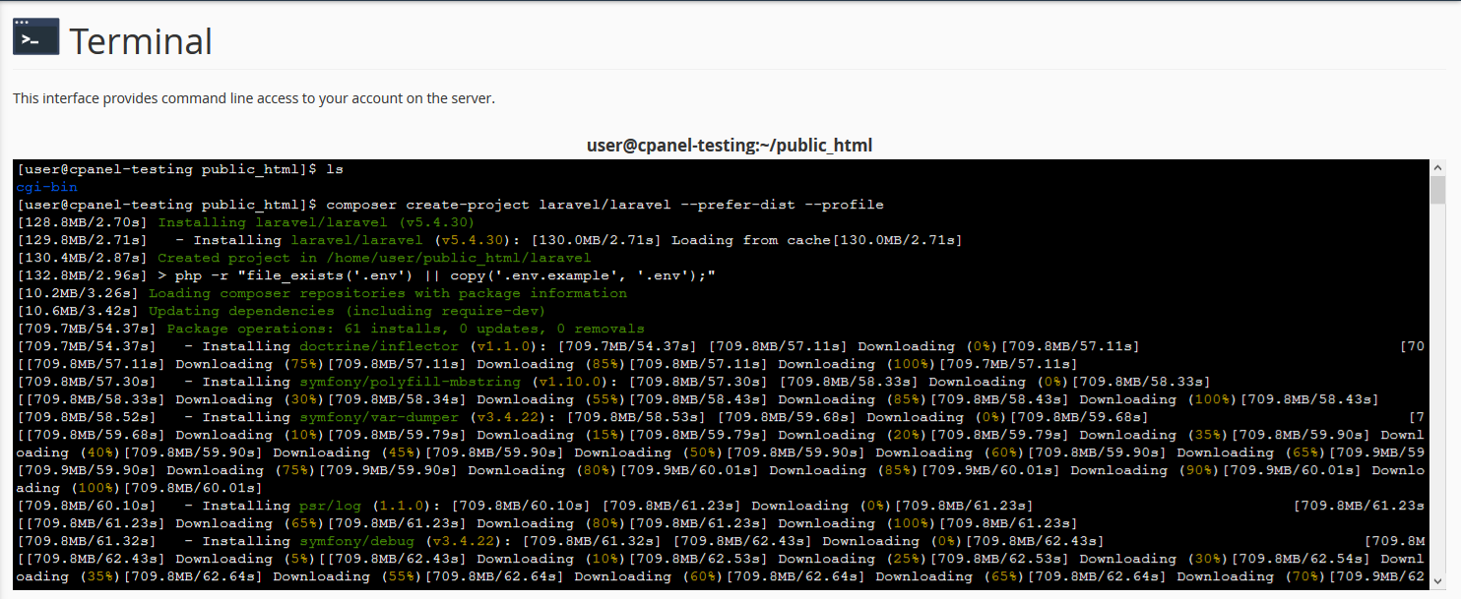Click the 'cgi-bin' directory listing
The width and height of the screenshot is (1461, 599).
[x=47, y=187]
